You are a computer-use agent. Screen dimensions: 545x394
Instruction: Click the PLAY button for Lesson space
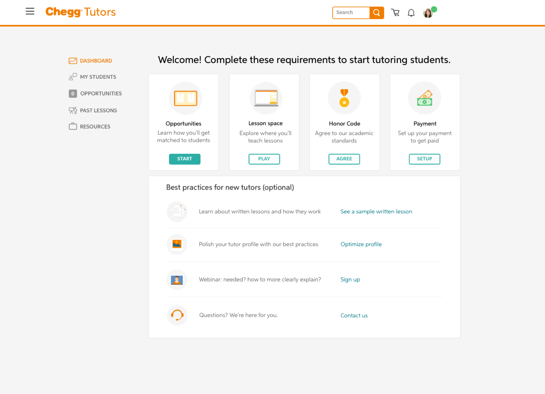[x=264, y=159]
